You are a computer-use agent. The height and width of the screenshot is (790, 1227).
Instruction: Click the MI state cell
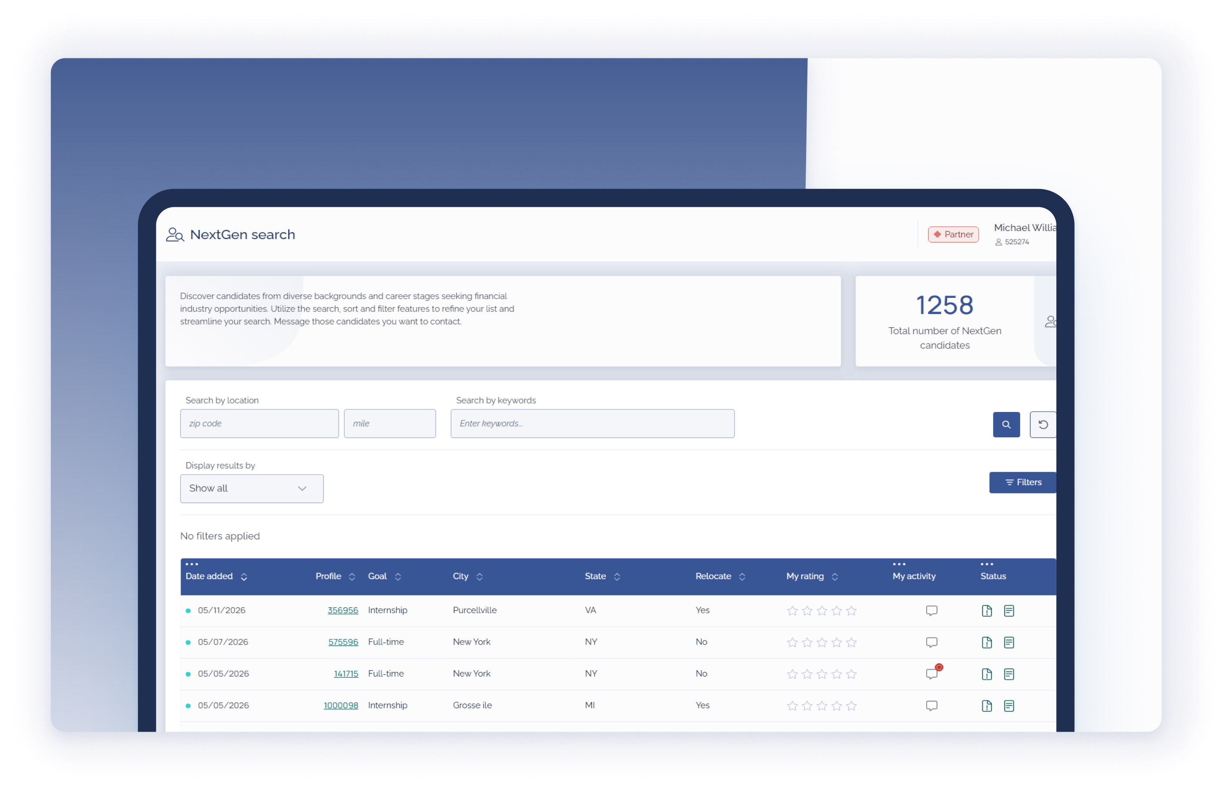590,706
